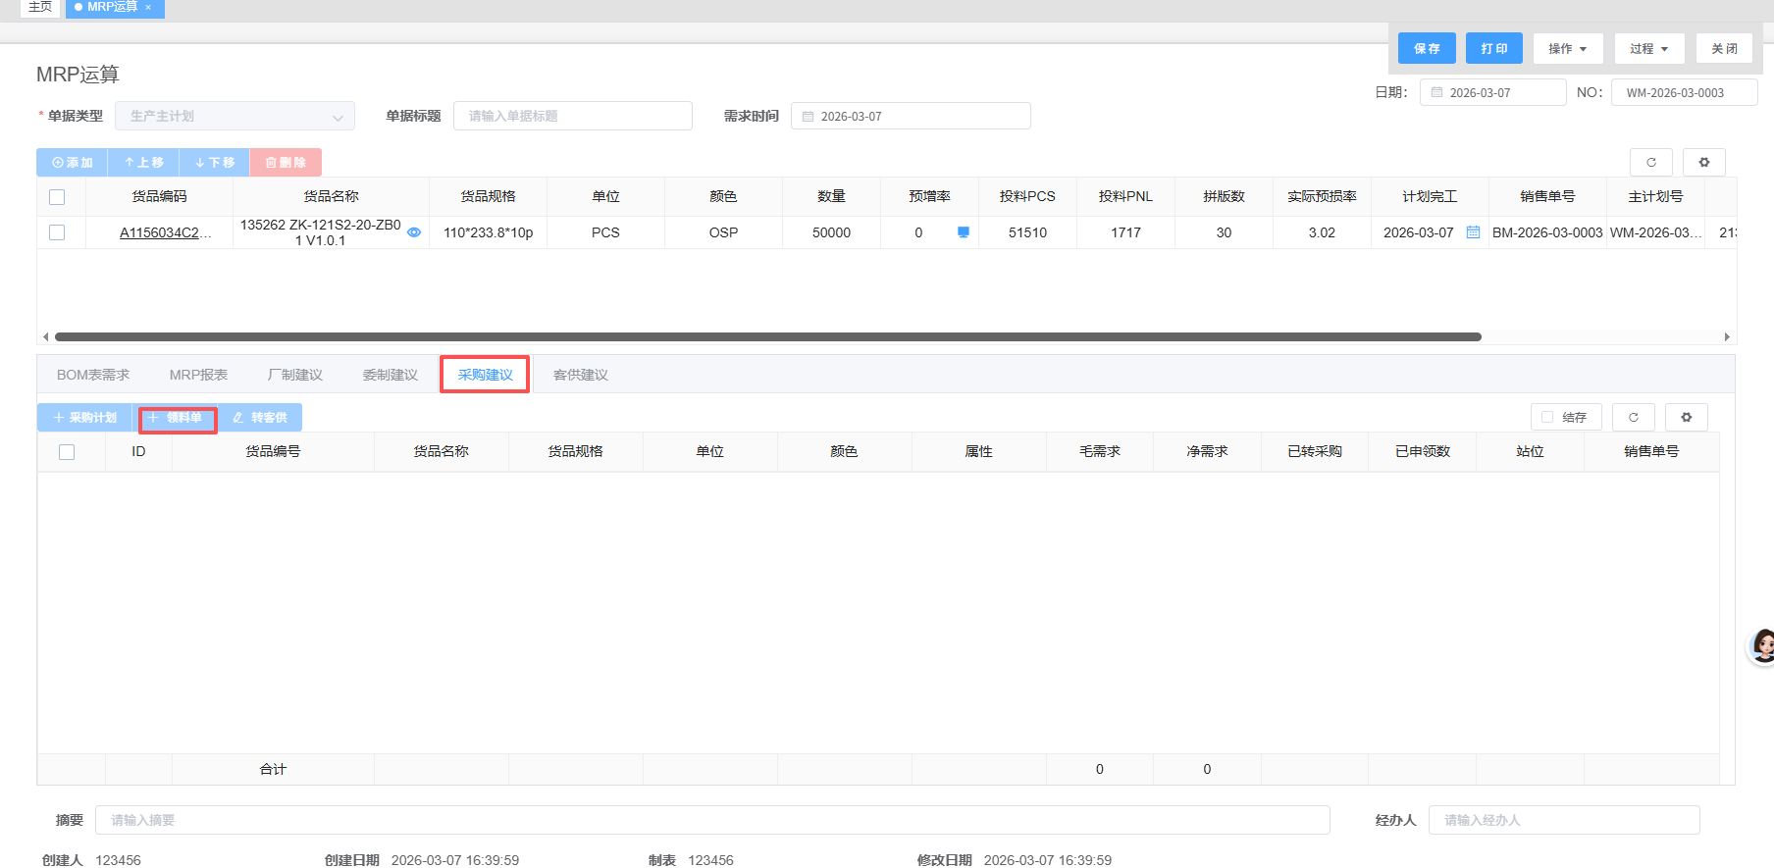Click the blue monitor icon in 预增率 cell
Viewport: 1774px width, 868px height.
[964, 232]
